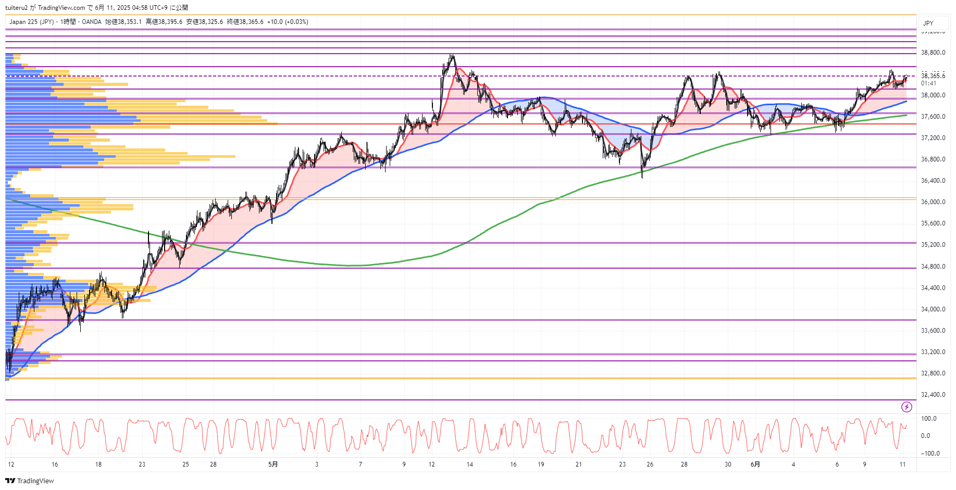Image resolution: width=956 pixels, height=490 pixels.
Task: Click the 36,000.0 price axis label
Action: tap(933, 202)
